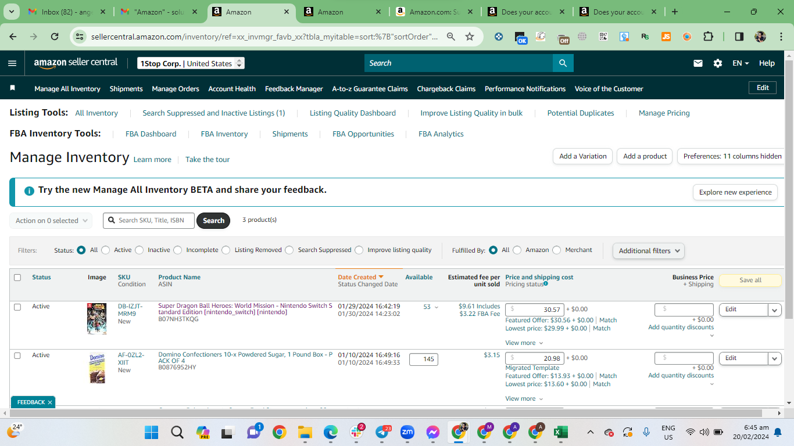Select the Listing Removed status radio button
The width and height of the screenshot is (794, 446).
(226, 250)
